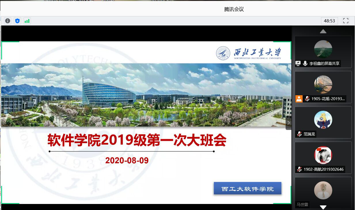Click the 1902-高航 participant avatar
The width and height of the screenshot is (355, 210).
[x=323, y=155]
